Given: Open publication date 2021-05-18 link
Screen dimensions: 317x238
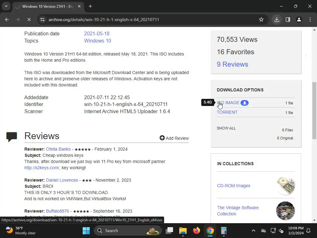Looking at the screenshot, I should tap(97, 33).
